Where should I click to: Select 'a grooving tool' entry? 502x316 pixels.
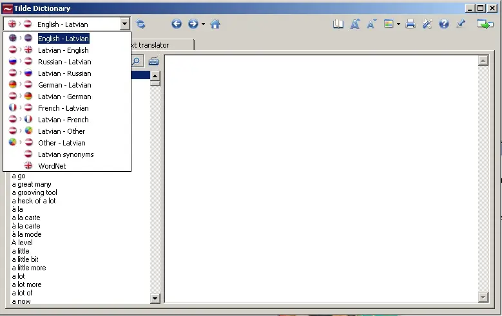[x=35, y=192]
